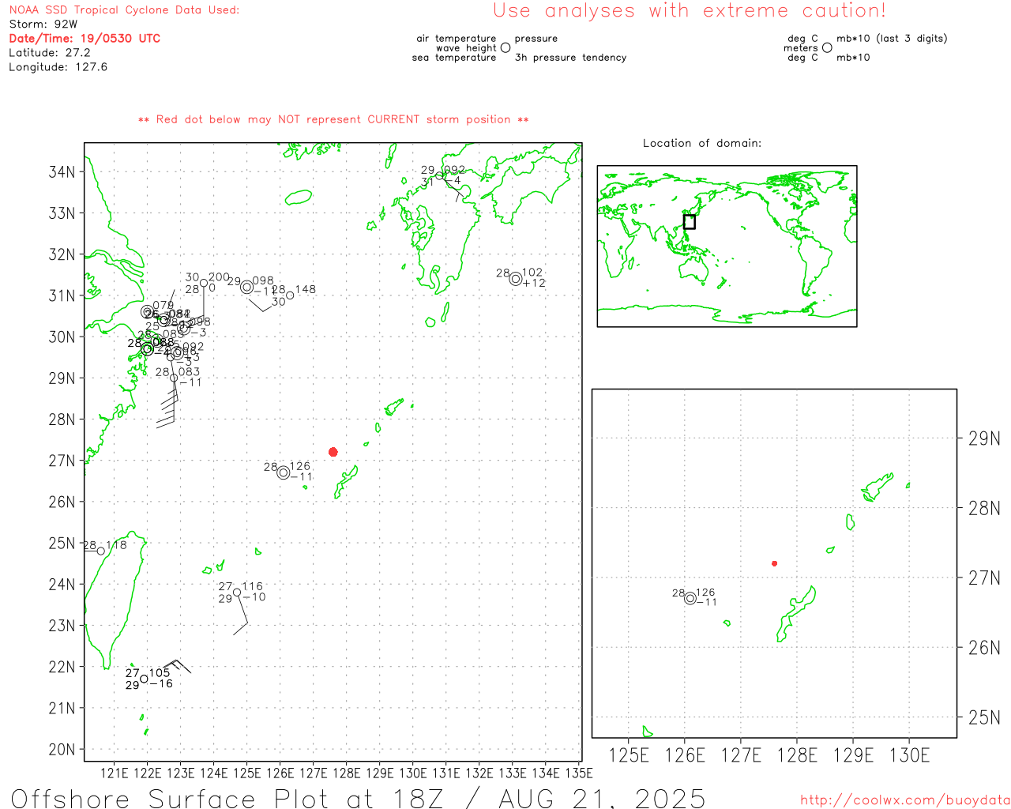Select the station circle with pressure 126 on main map
The image size is (1011, 809).
pyautogui.click(x=284, y=473)
